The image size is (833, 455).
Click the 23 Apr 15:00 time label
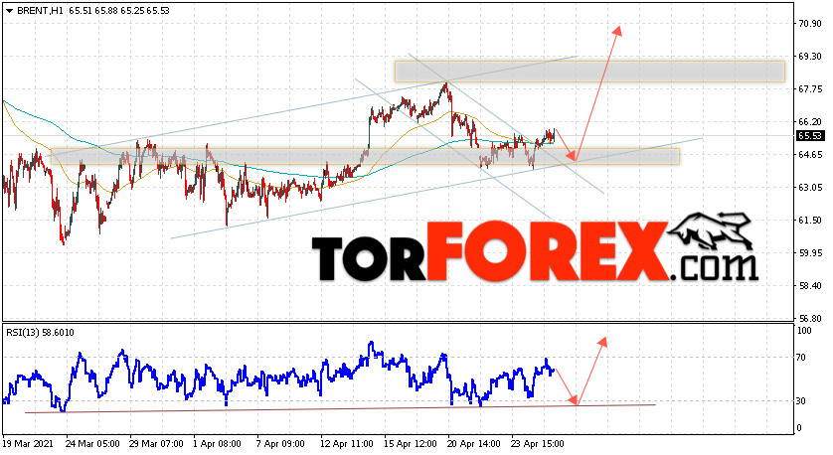[x=538, y=444]
